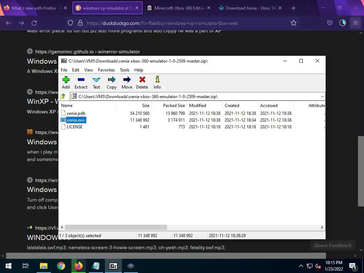The image size is (364, 273).
Task: Click the Firefox tracking protection shield icon
Action: click(x=70, y=23)
